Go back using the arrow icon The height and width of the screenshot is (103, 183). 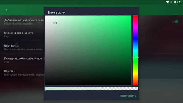(x=7, y=10)
